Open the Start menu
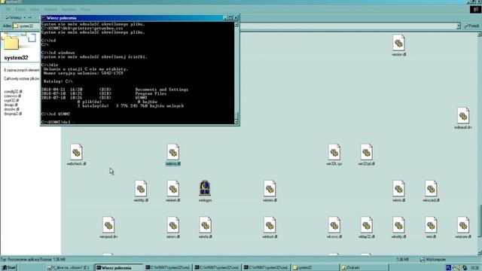The image size is (482, 271). pyautogui.click(x=8, y=268)
